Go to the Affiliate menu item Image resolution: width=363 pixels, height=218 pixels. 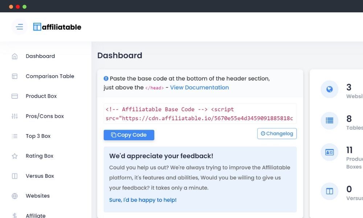[x=36, y=215]
